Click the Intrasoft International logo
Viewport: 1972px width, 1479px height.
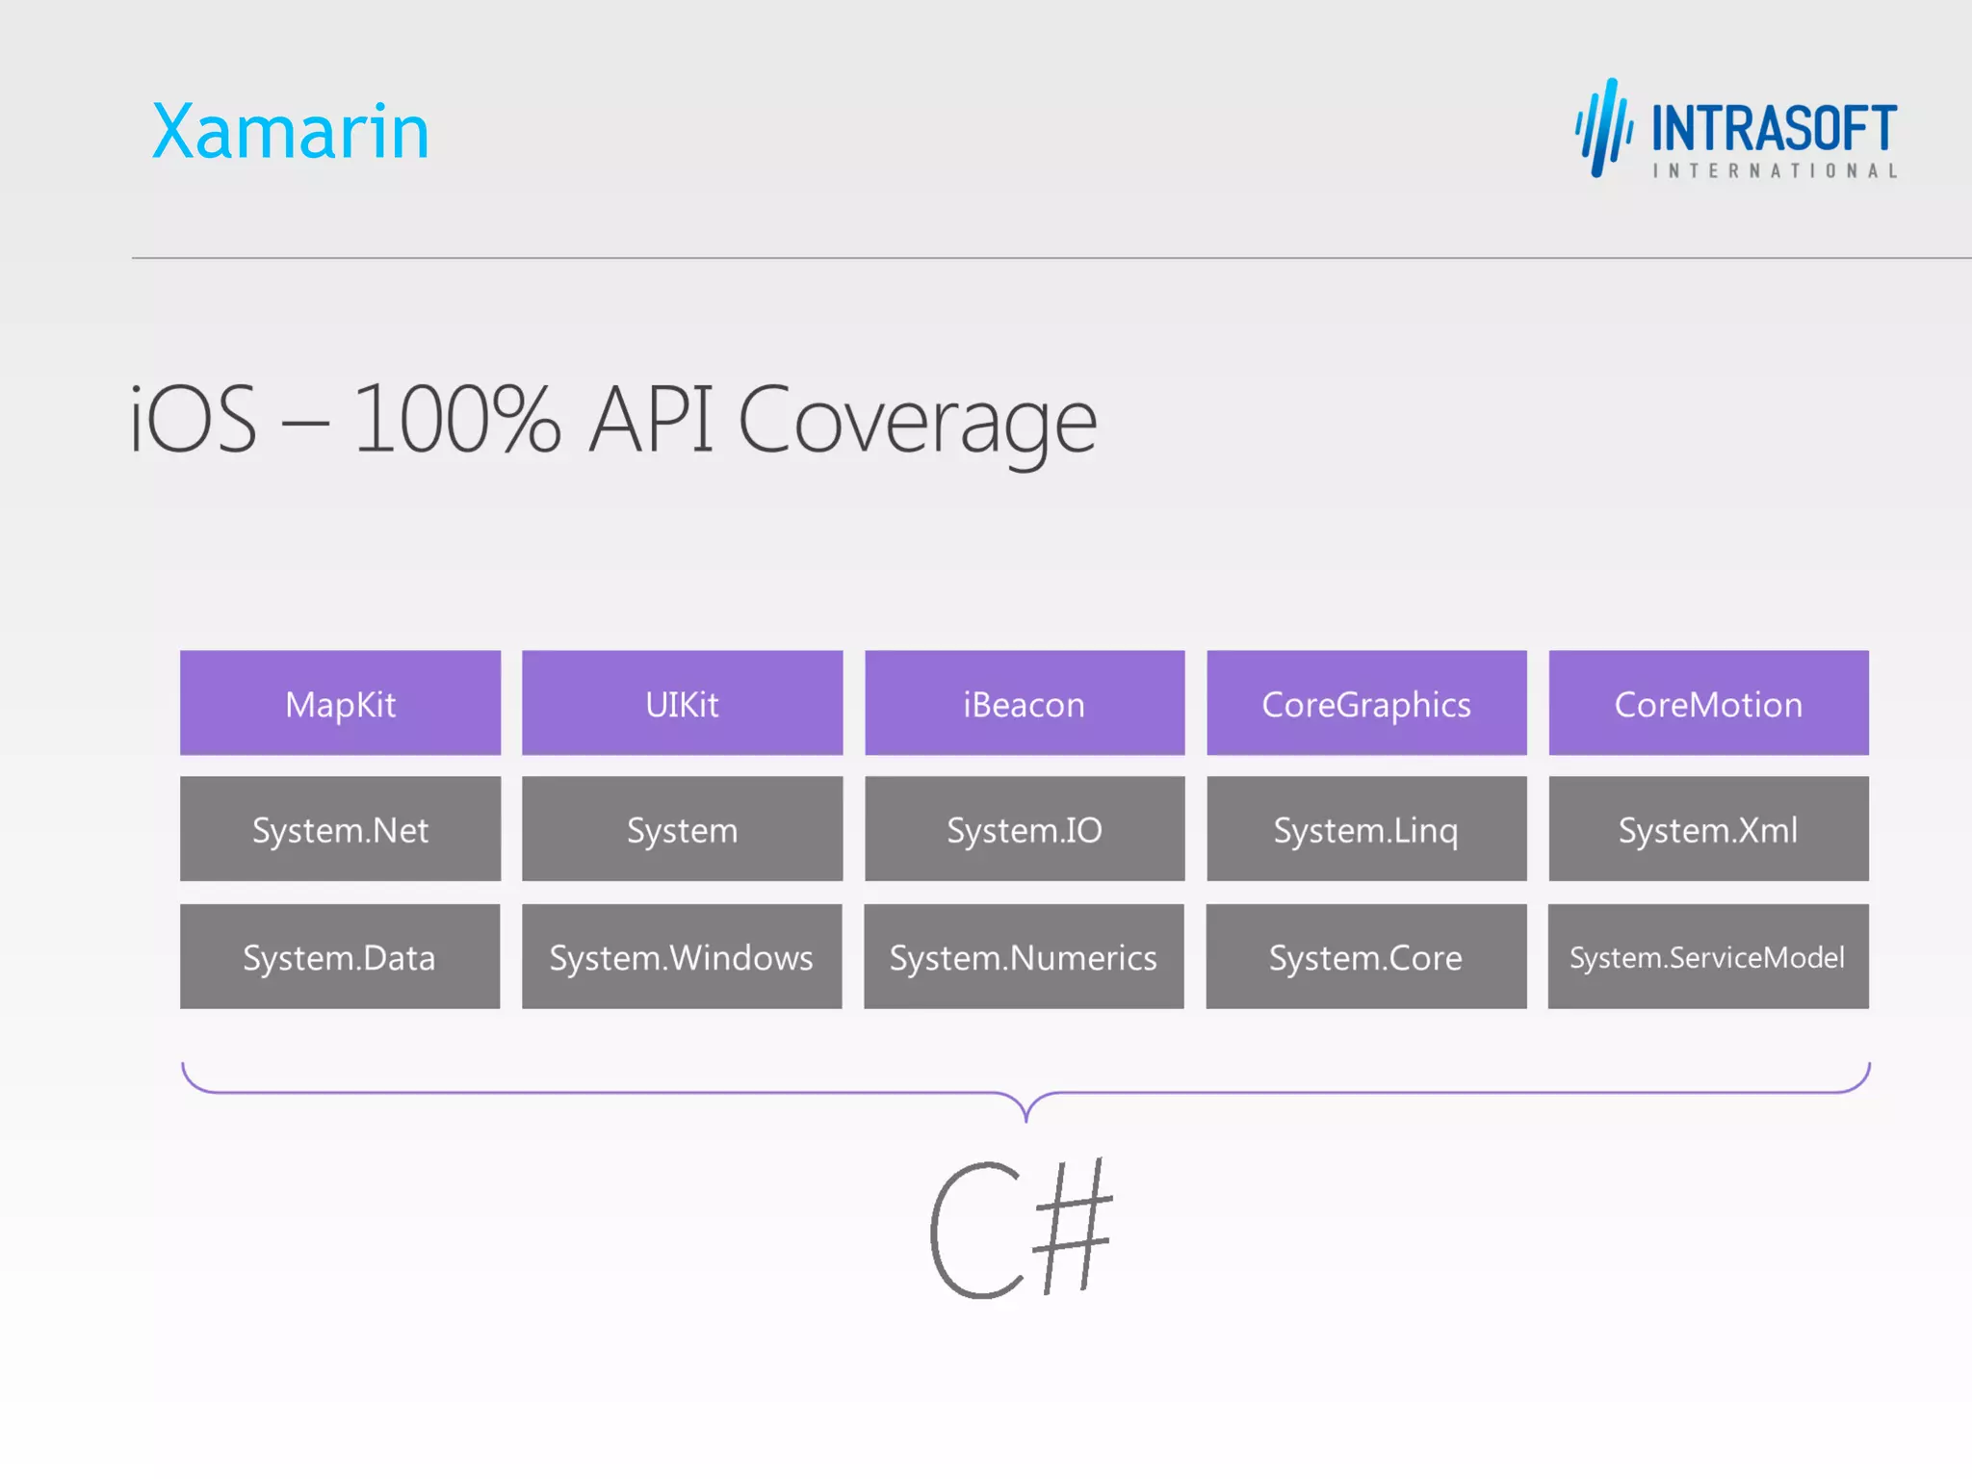tap(1736, 129)
